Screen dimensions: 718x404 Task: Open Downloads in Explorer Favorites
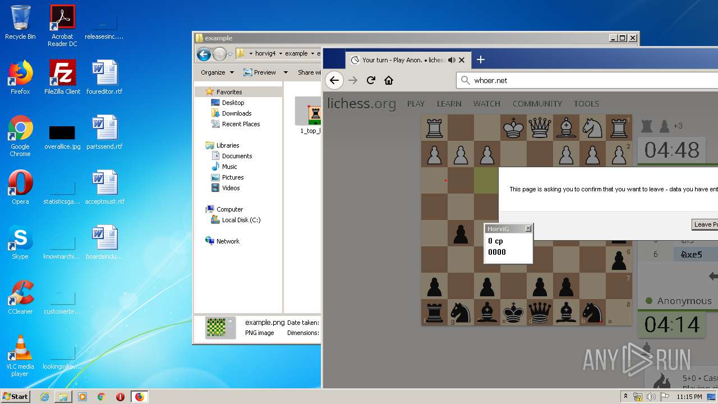tap(236, 113)
